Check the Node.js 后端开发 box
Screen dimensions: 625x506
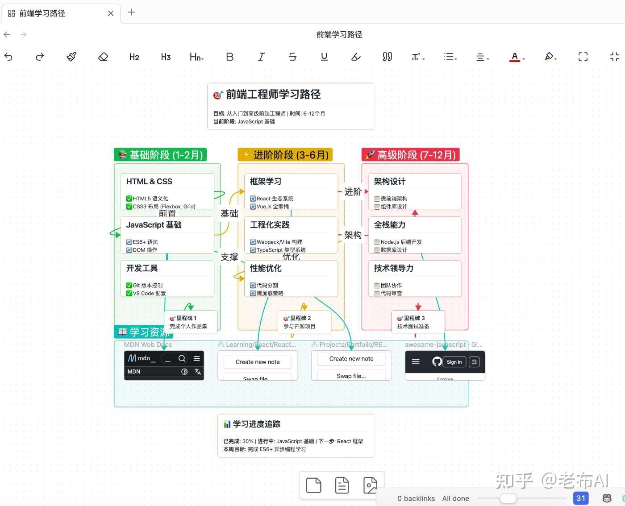(377, 242)
